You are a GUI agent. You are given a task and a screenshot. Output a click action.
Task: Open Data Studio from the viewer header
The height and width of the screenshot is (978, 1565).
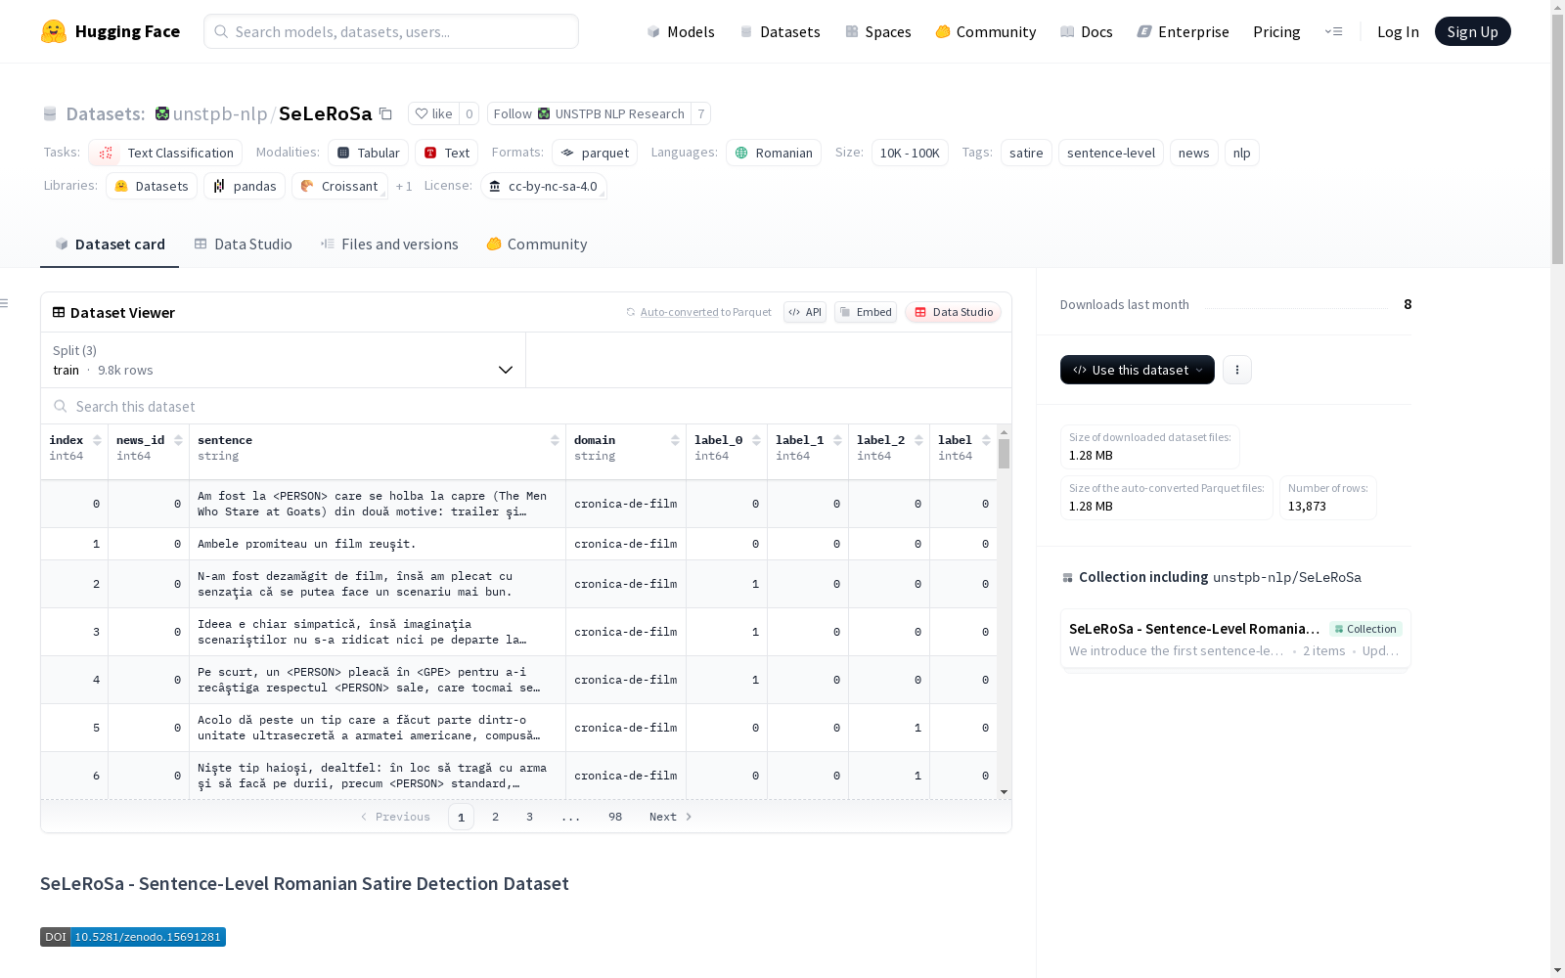click(954, 312)
